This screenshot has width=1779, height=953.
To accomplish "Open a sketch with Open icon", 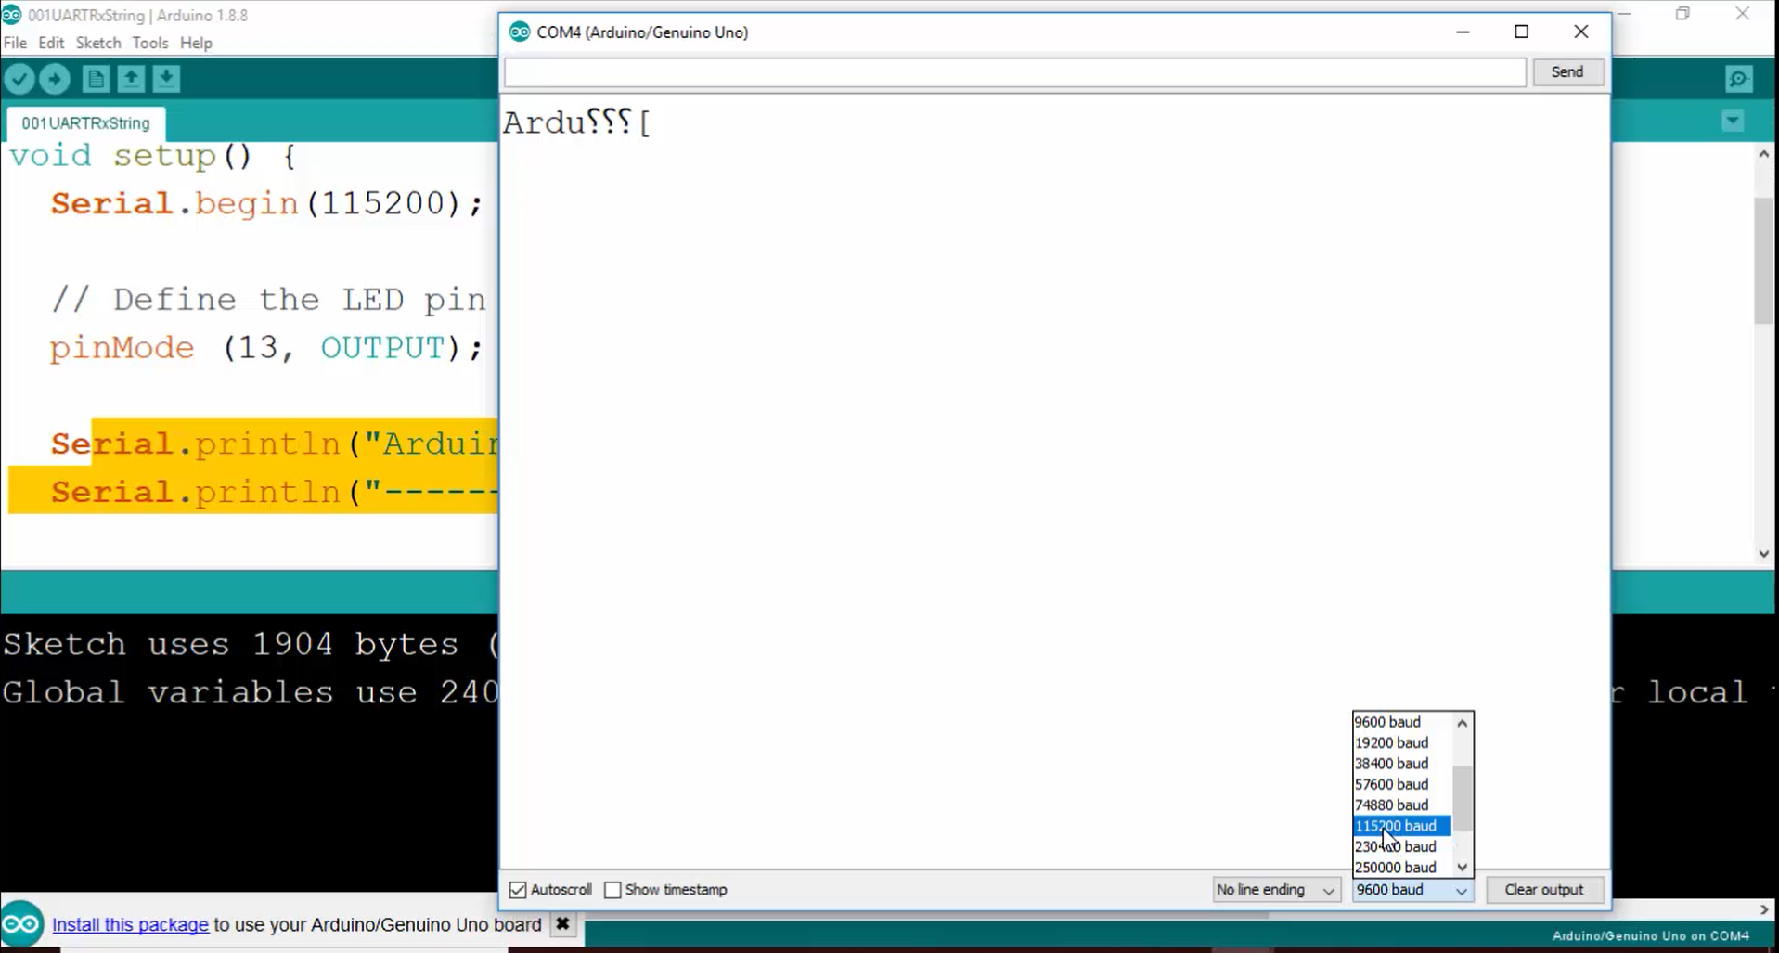I will click(131, 79).
